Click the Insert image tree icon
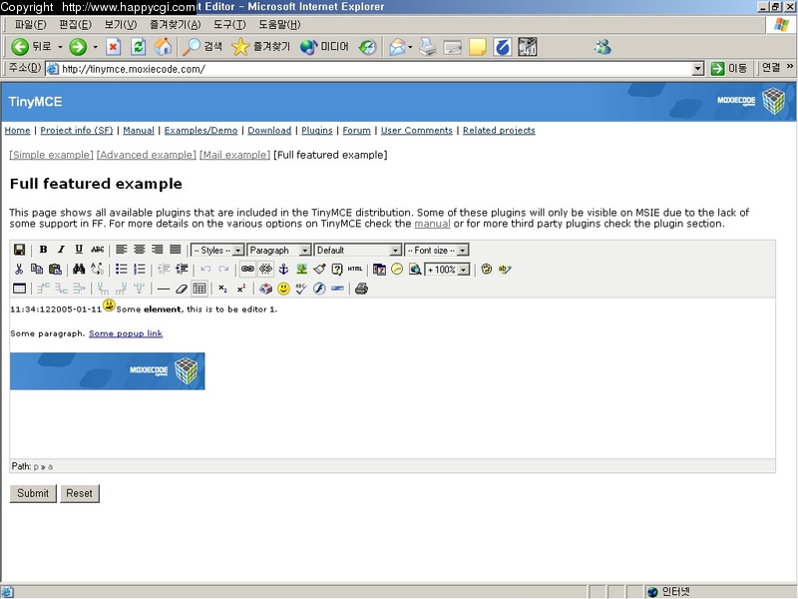The image size is (798, 599). point(302,269)
